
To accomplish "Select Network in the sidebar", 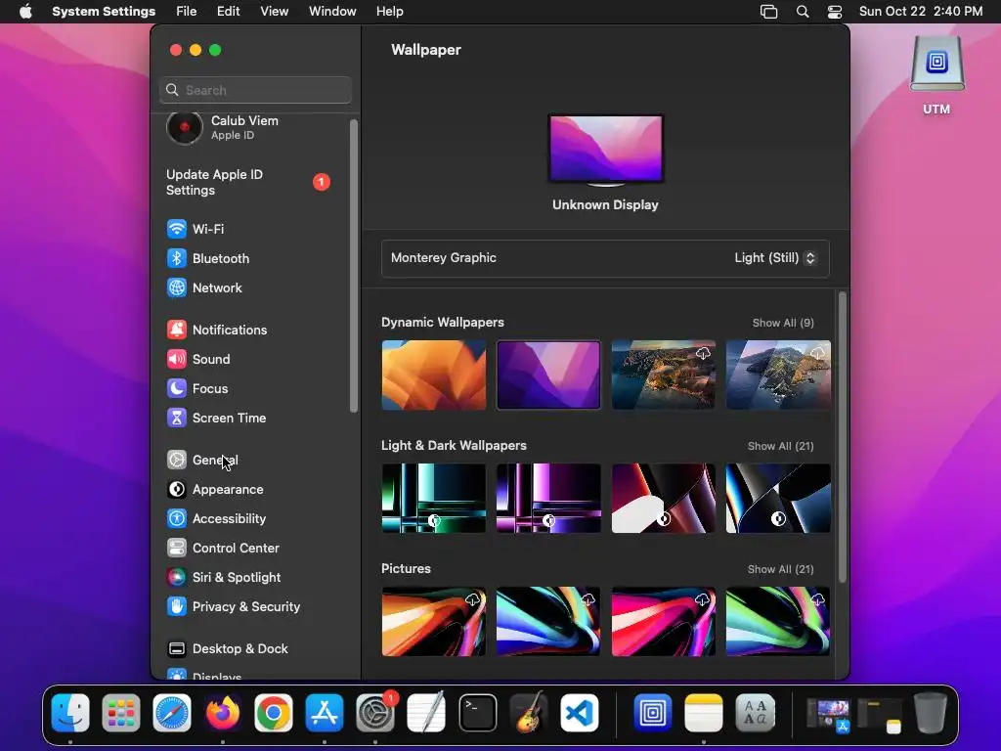I will point(204,287).
